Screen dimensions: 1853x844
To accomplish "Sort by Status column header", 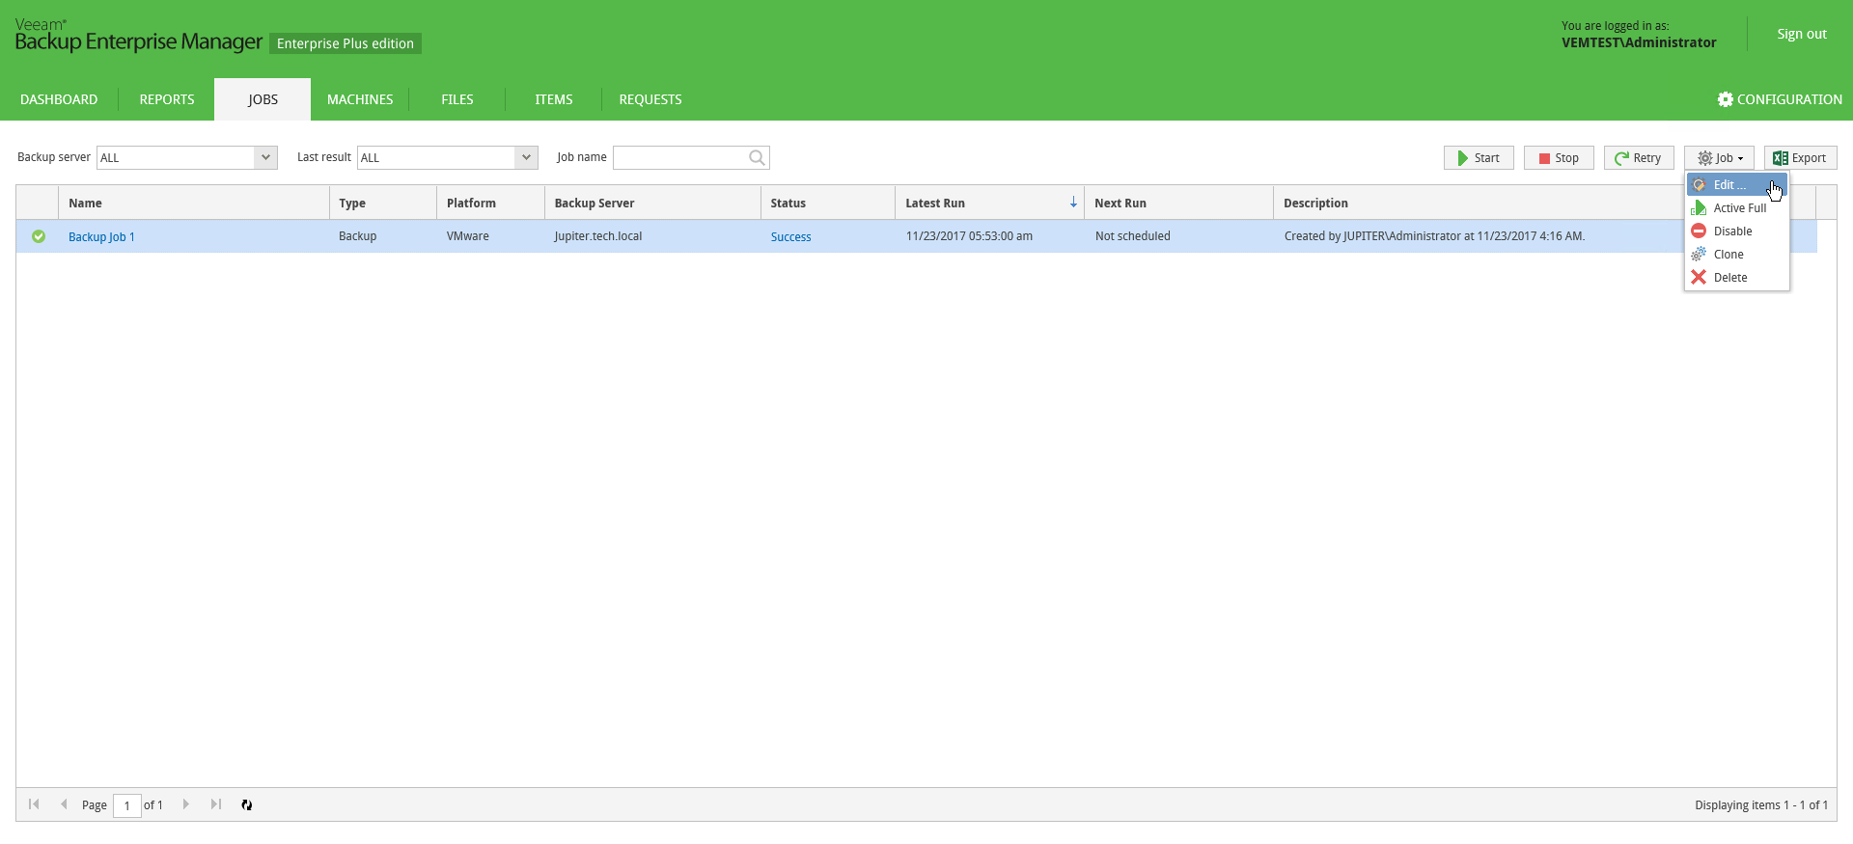I will coord(828,204).
